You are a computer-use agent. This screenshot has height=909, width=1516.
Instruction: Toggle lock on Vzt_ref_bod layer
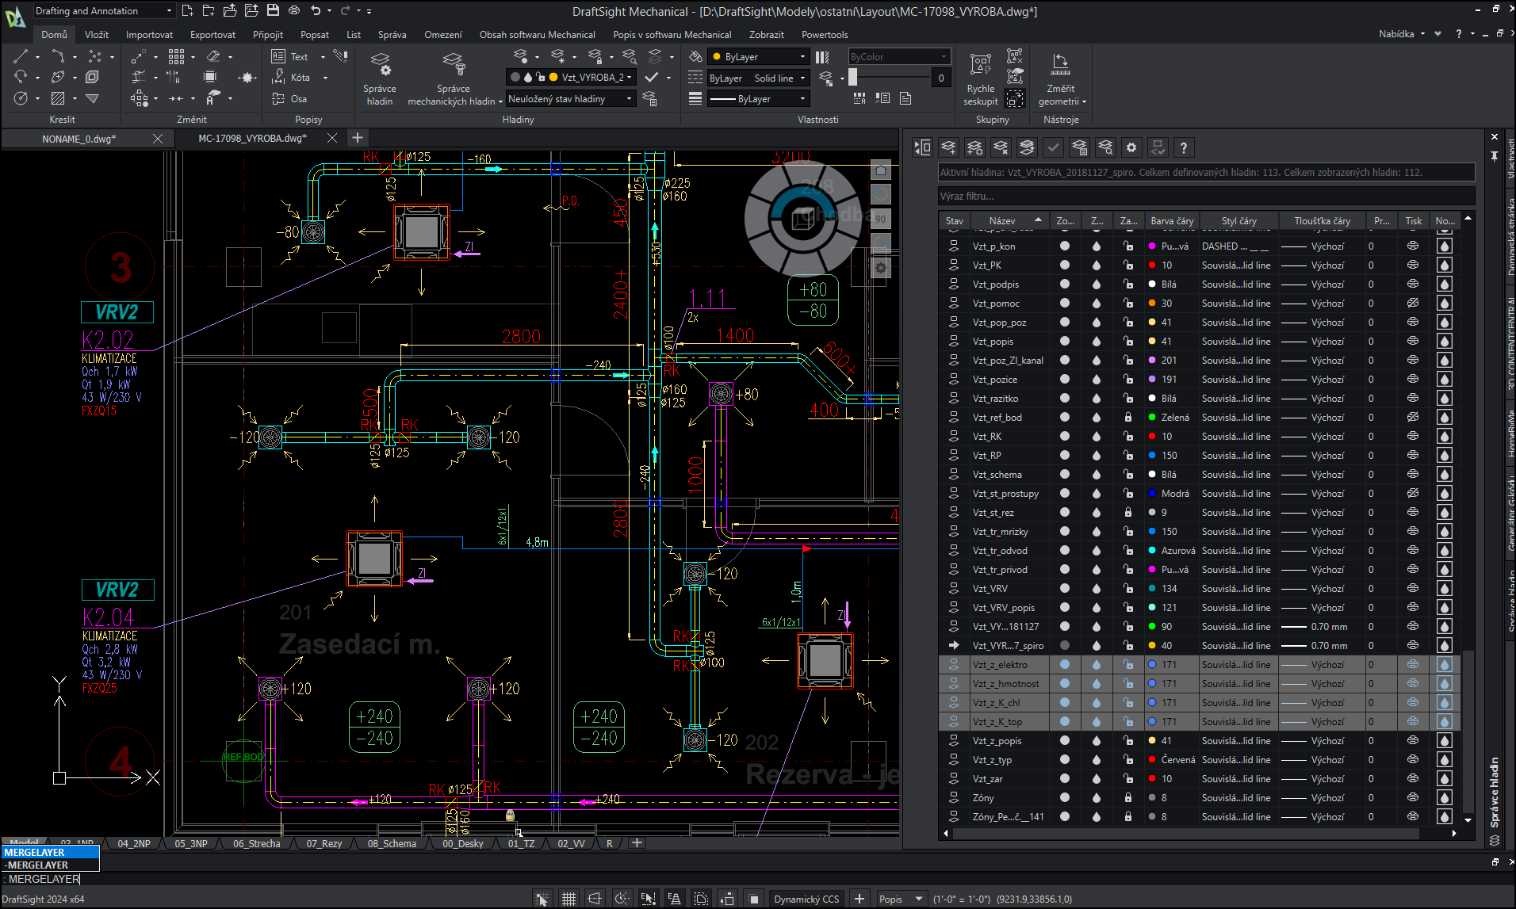[1127, 418]
